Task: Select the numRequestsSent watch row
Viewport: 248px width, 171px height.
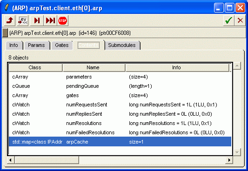Action: click(x=120, y=105)
